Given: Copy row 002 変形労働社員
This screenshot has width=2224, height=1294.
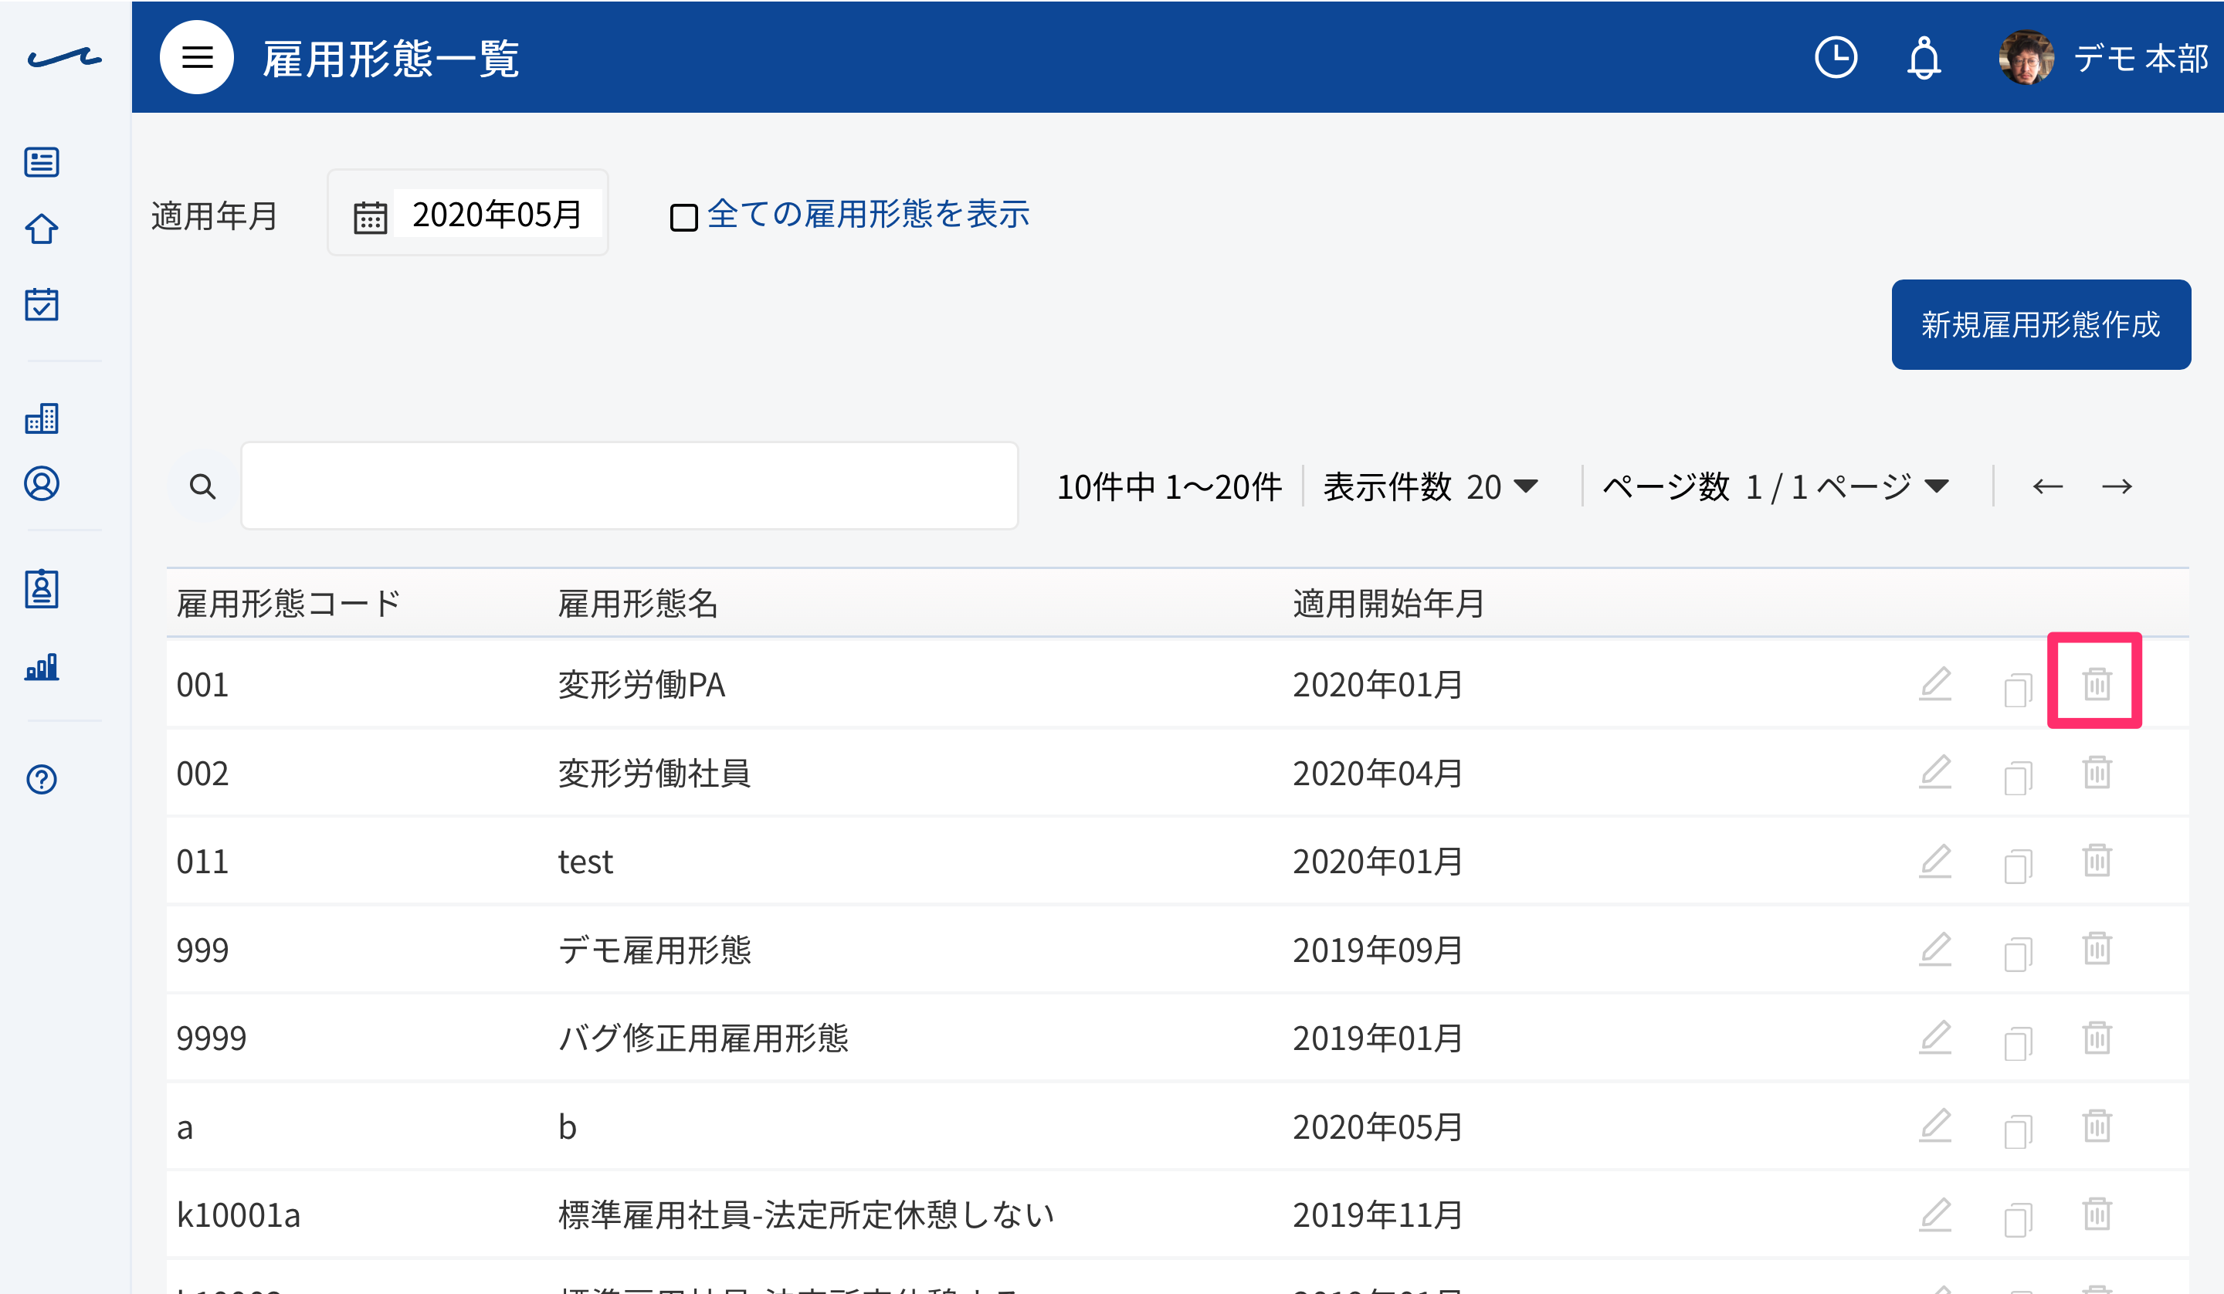Looking at the screenshot, I should [2018, 777].
